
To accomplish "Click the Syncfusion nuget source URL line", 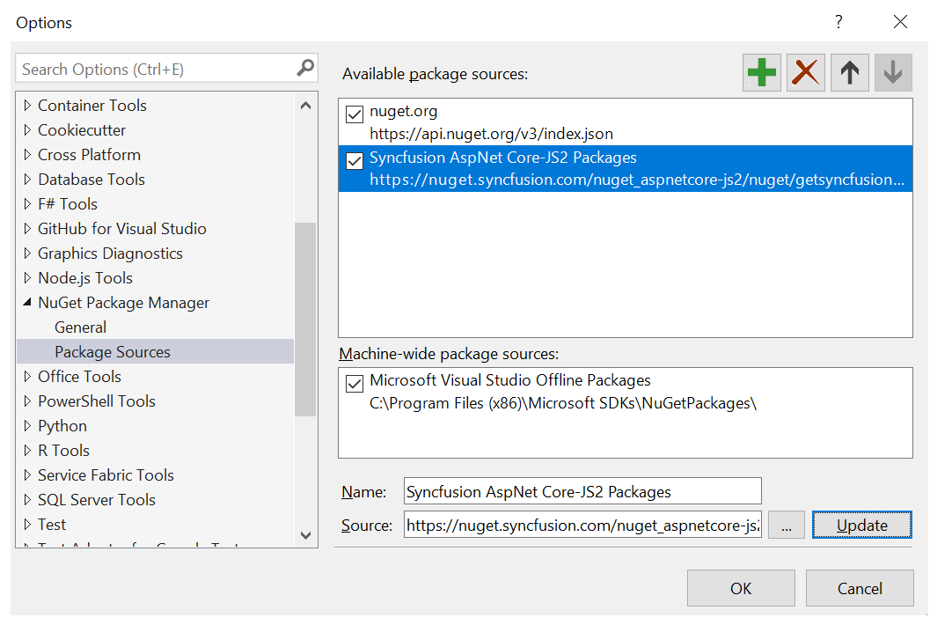I will click(637, 180).
